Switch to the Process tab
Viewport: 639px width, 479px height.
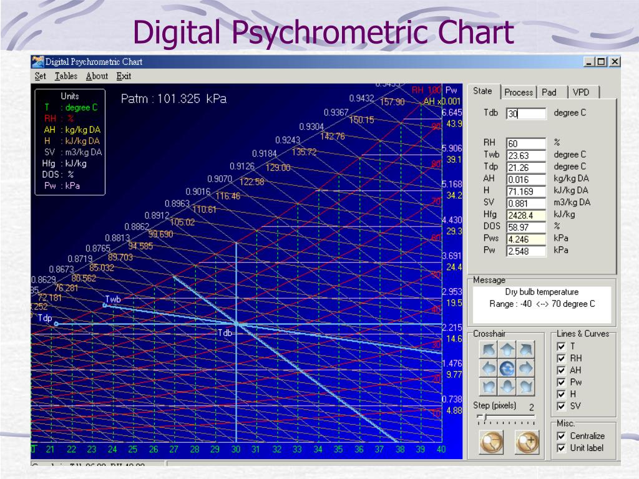pos(519,92)
